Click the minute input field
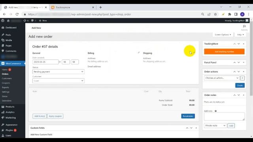This screenshot has width=253, height=142. coord(75,62)
